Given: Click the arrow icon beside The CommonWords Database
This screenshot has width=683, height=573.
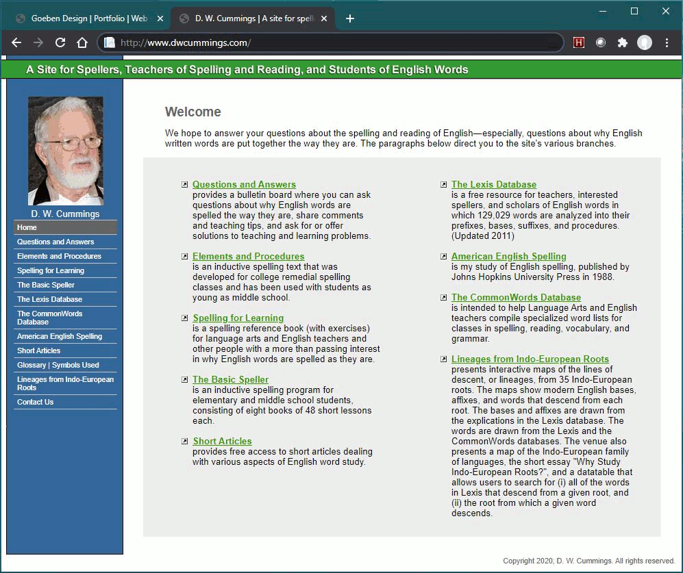Looking at the screenshot, I should coord(443,297).
